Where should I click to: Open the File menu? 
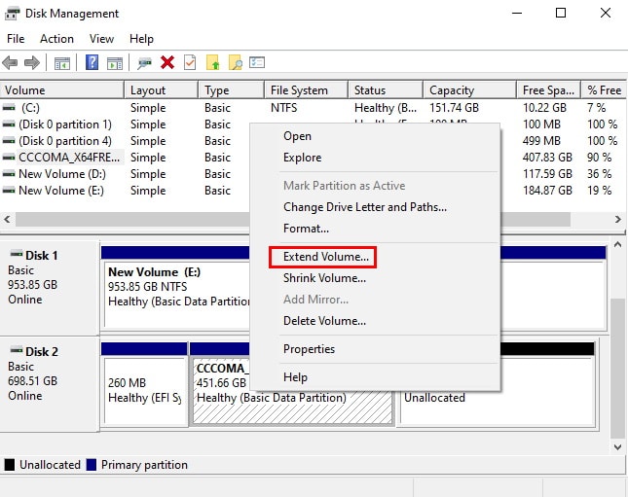[x=16, y=39]
